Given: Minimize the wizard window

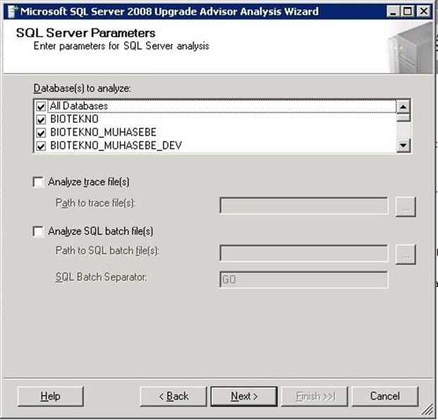Looking at the screenshot, I should [394, 11].
